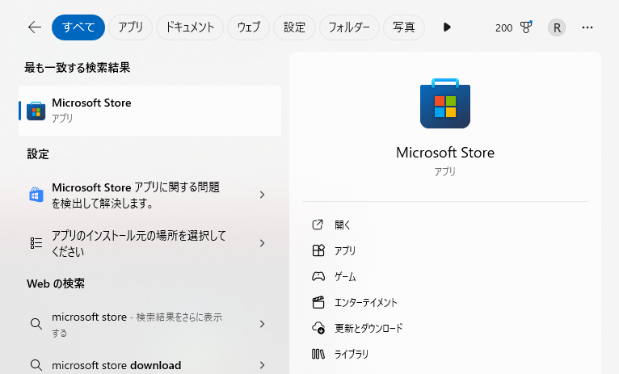
Task: Switch to the フォルダー filter tab
Action: tap(349, 27)
